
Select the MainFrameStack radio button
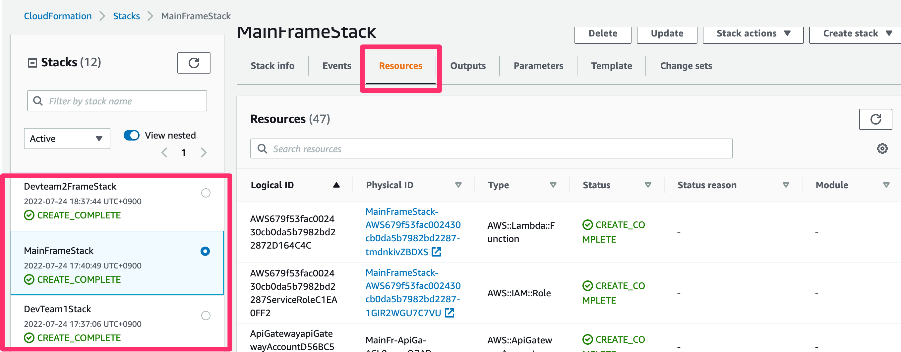pos(205,251)
